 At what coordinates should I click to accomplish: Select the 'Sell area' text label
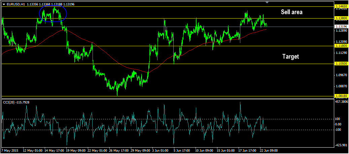coord(291,12)
